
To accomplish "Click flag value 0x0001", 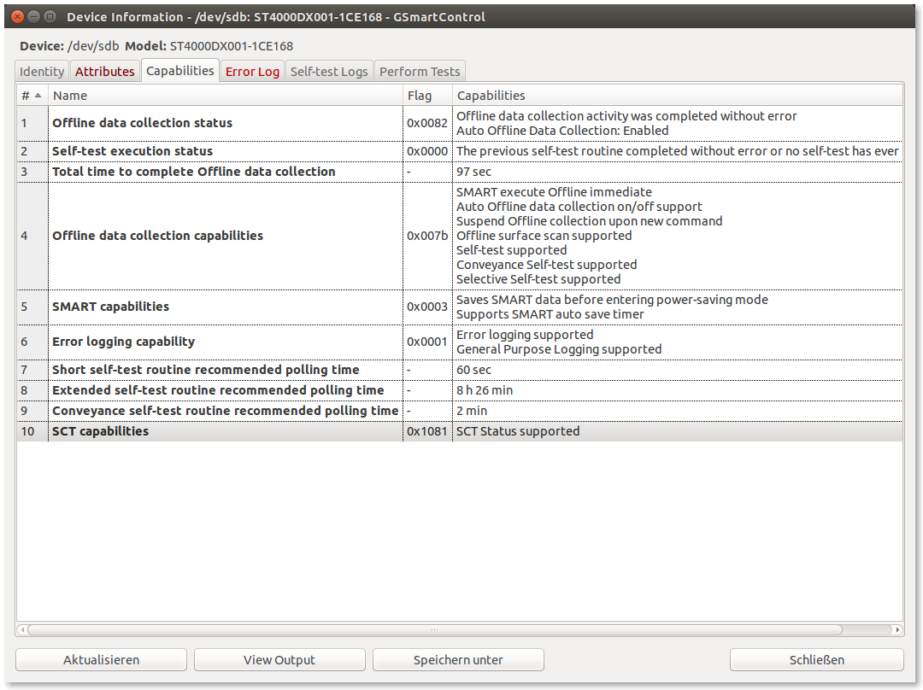I will 427,342.
